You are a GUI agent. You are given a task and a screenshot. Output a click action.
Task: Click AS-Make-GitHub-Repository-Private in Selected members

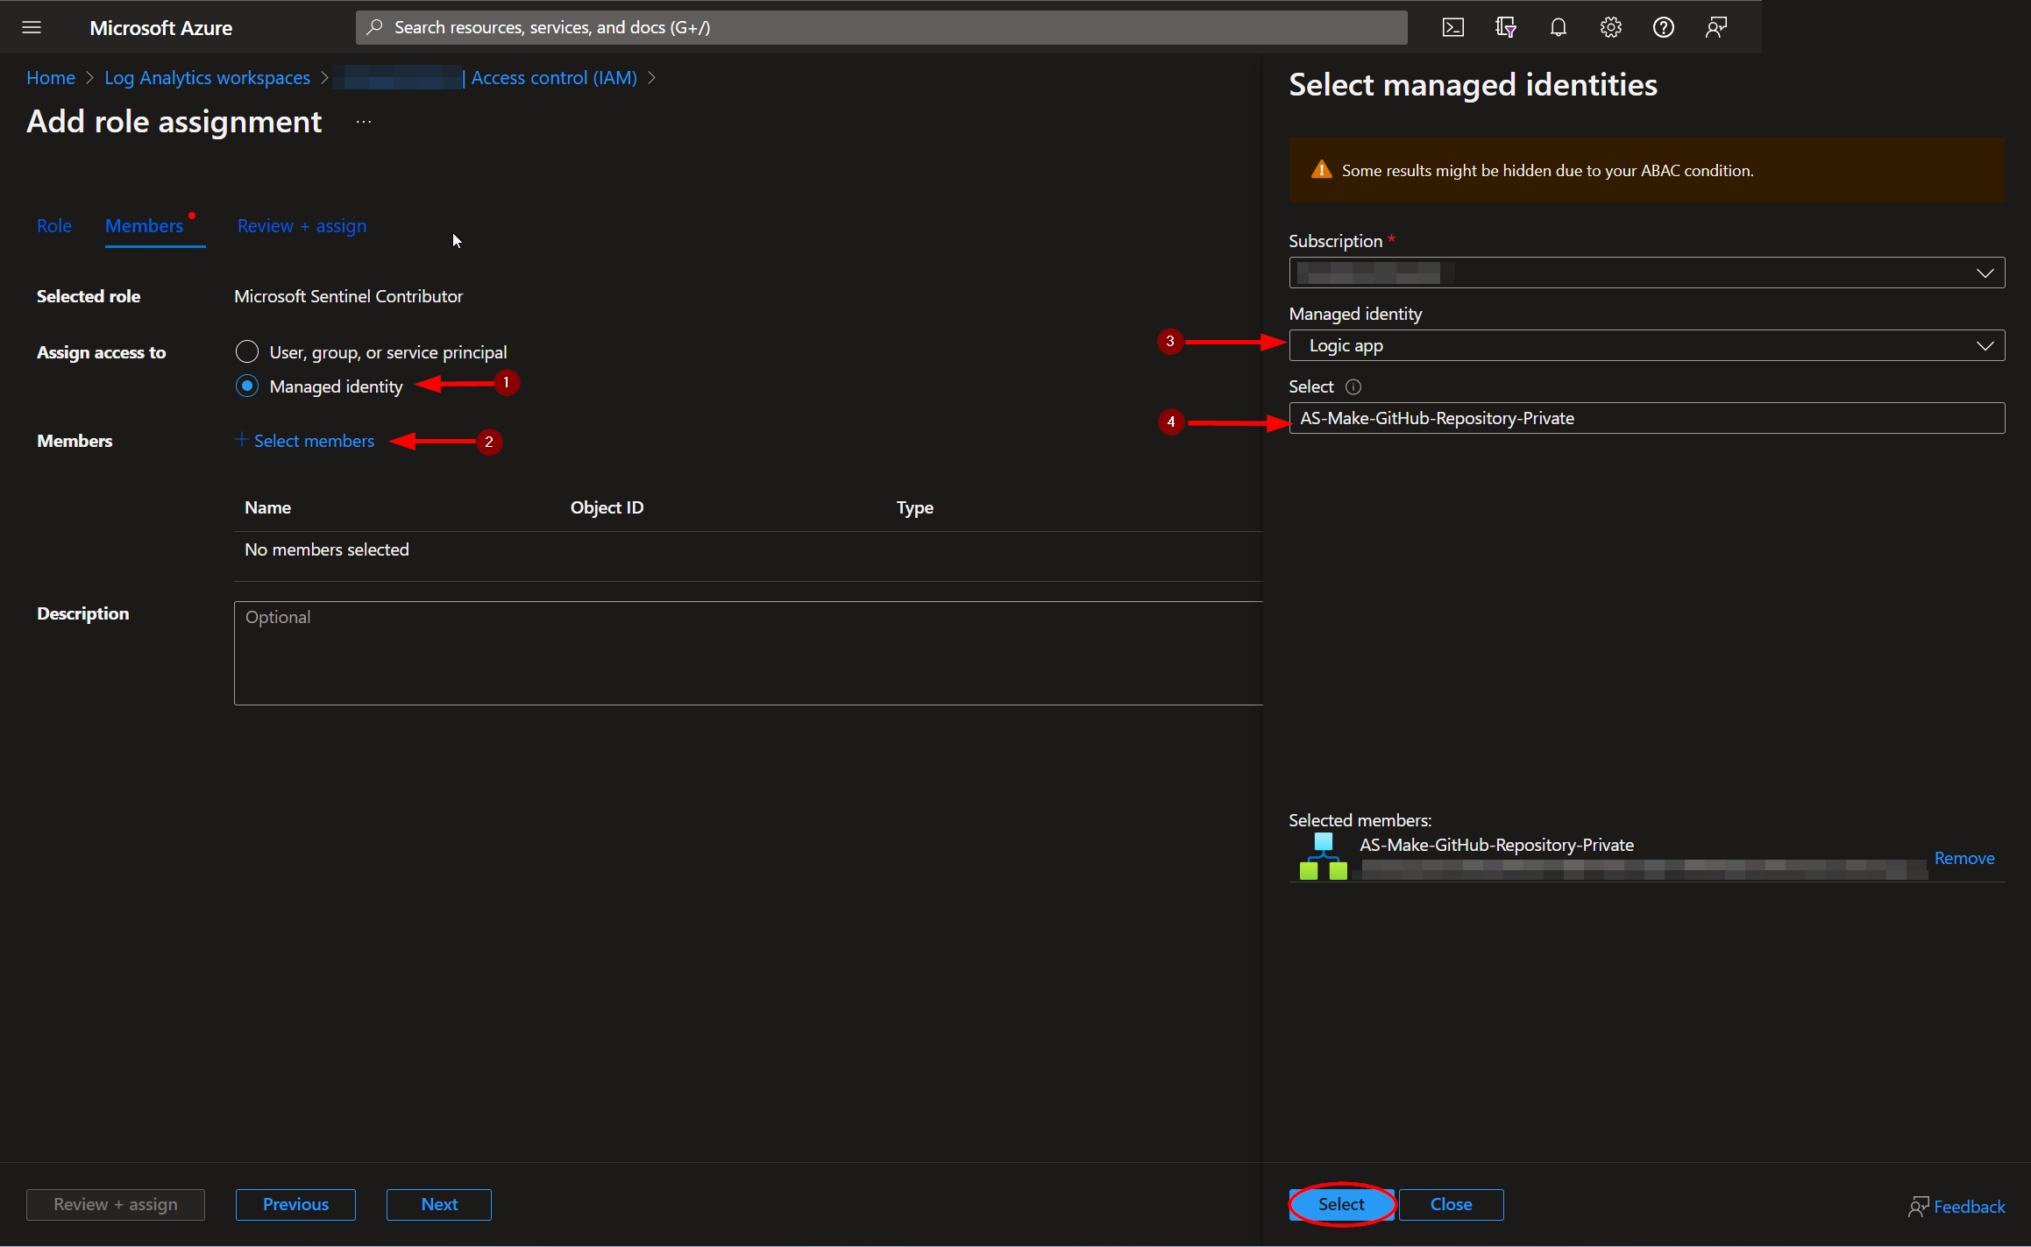click(x=1496, y=845)
